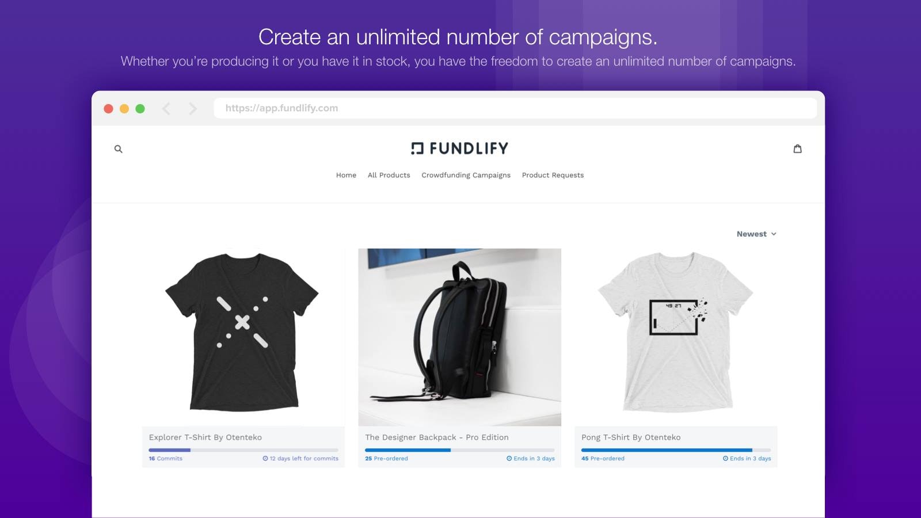The width and height of the screenshot is (921, 518).
Task: Click the chevron beside Newest
Action: pyautogui.click(x=774, y=234)
